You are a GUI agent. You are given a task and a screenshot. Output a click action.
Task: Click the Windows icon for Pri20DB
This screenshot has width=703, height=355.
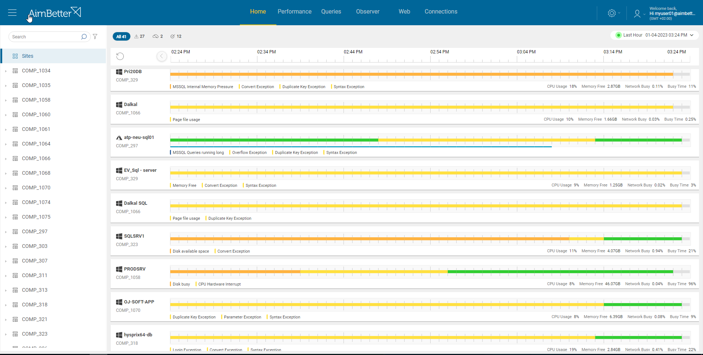click(x=119, y=72)
